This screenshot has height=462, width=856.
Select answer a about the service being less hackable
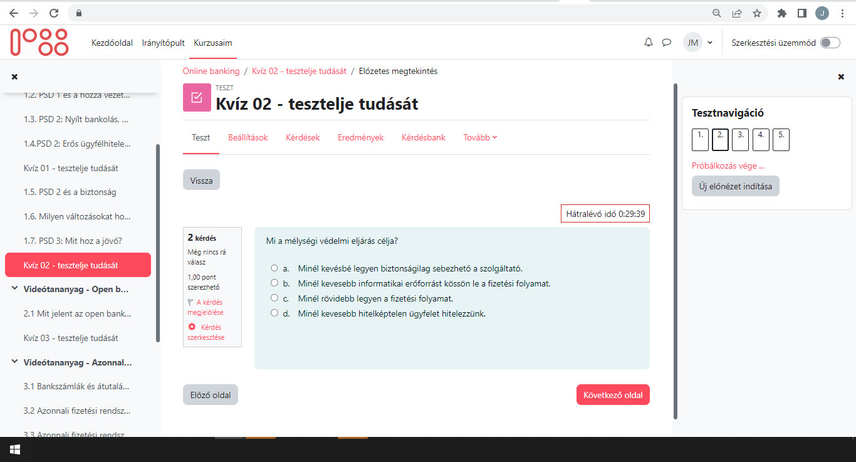(x=274, y=267)
